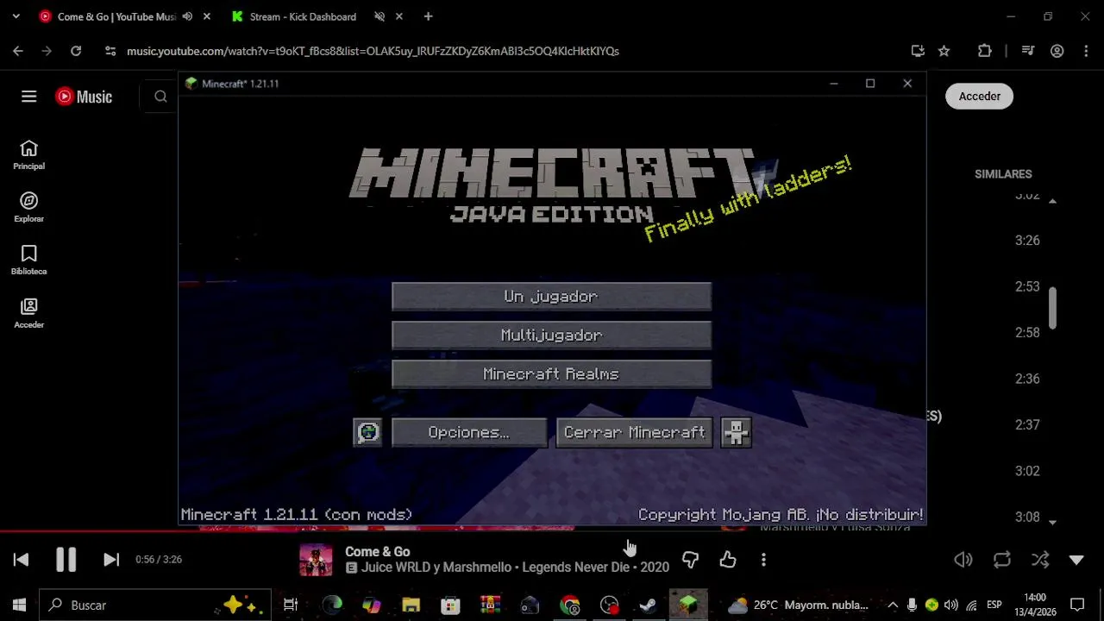Screen dimensions: 1104x621
Task: Open Principal in the sidebar
Action: [28, 155]
